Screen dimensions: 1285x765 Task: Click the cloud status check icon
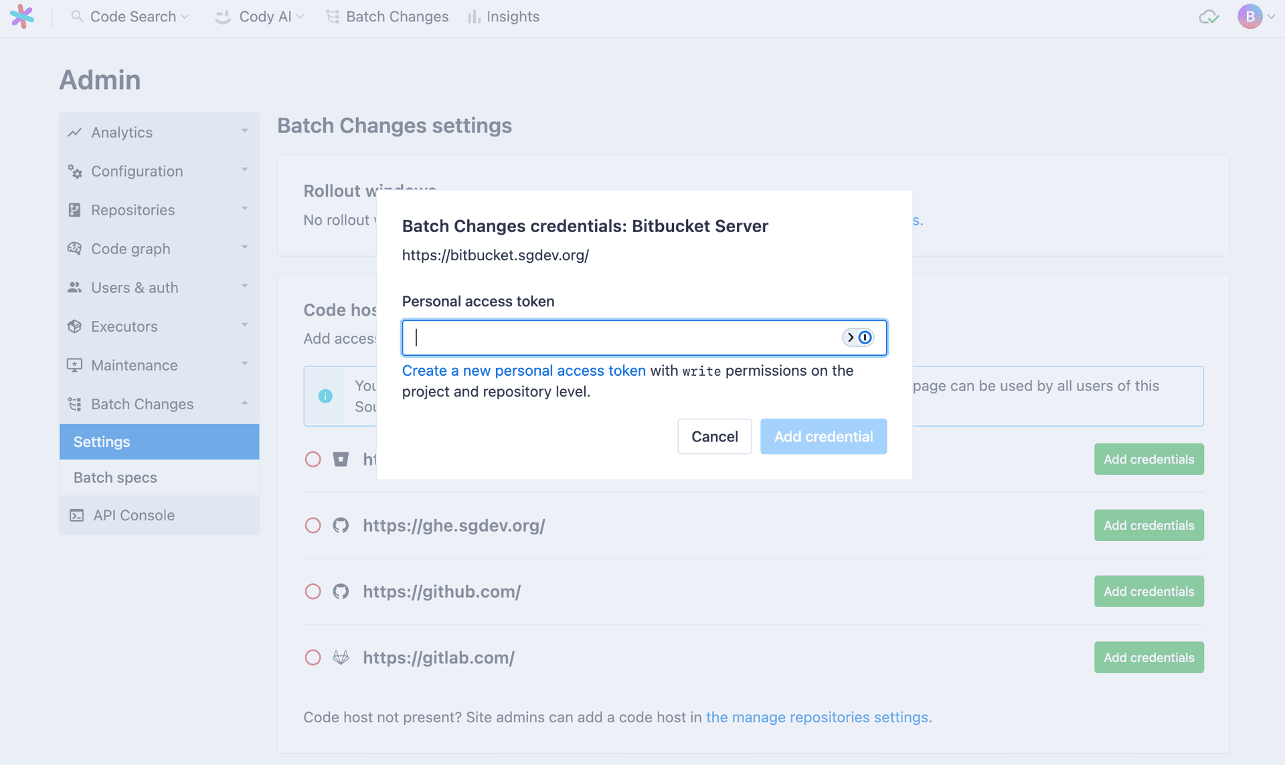tap(1209, 17)
